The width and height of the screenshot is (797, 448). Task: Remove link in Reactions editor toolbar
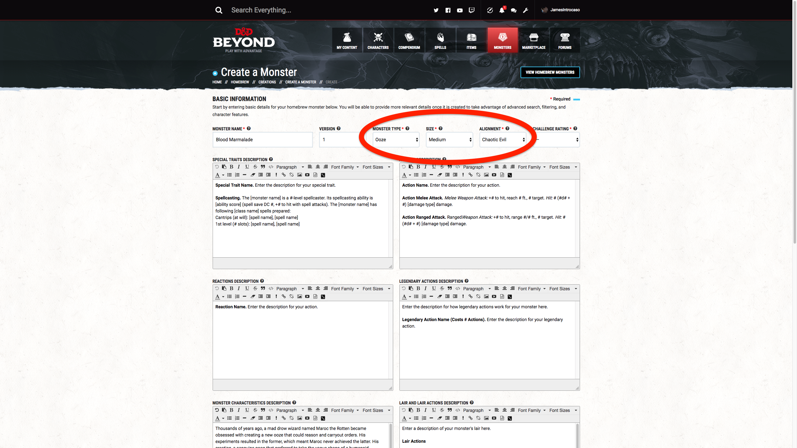point(291,296)
